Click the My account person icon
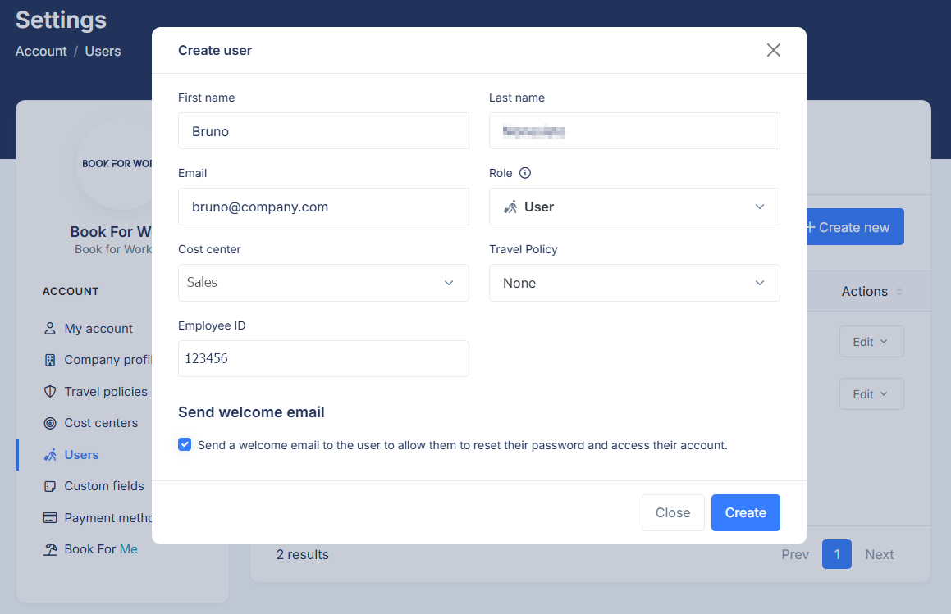951x614 pixels. click(50, 329)
